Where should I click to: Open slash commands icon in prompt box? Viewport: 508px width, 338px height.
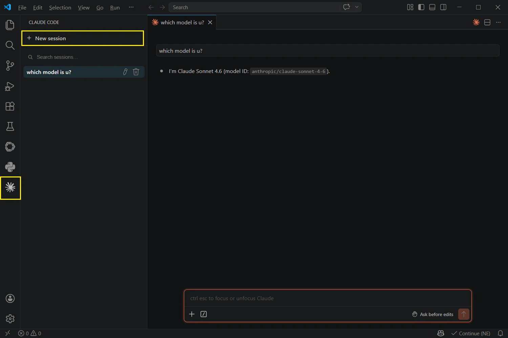click(x=204, y=314)
